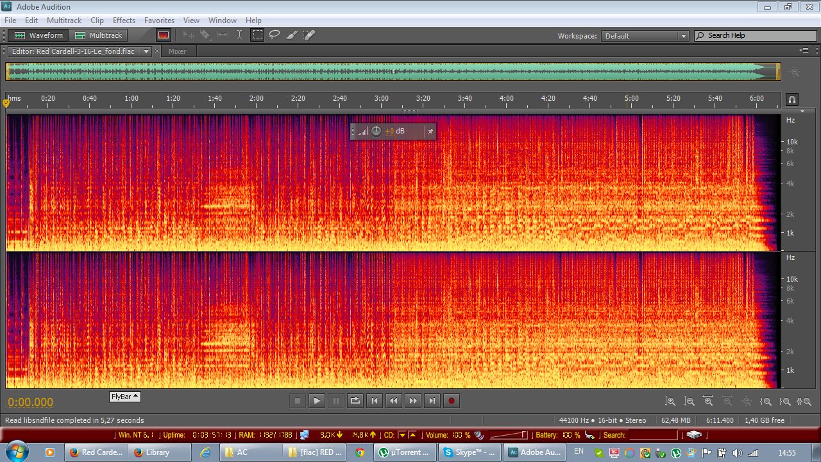Zoom in amplitude
Image resolution: width=821 pixels, height=462 pixels.
(670, 402)
